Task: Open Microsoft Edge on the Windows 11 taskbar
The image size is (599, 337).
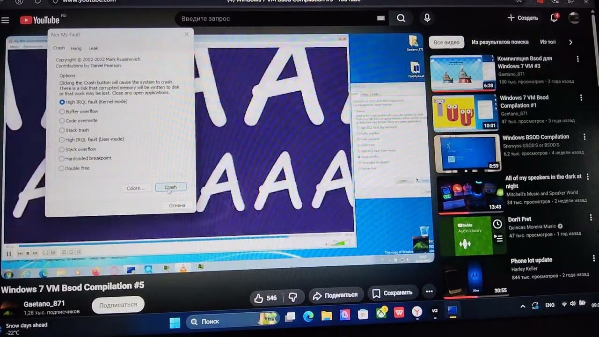Action: [x=308, y=317]
